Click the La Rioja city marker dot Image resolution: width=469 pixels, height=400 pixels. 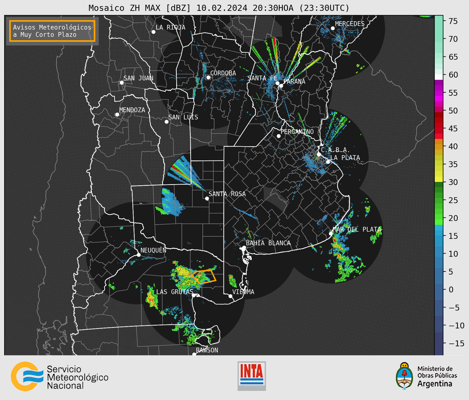coord(153,32)
